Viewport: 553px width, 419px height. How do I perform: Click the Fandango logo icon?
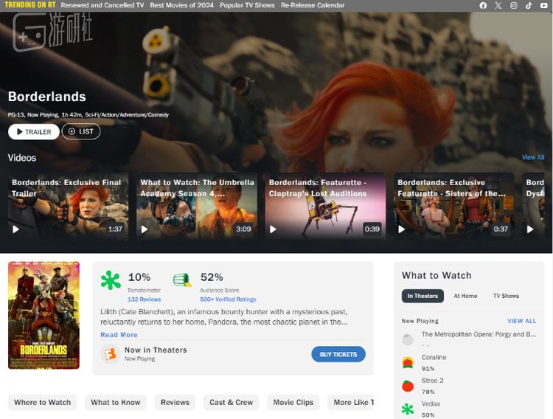(110, 353)
